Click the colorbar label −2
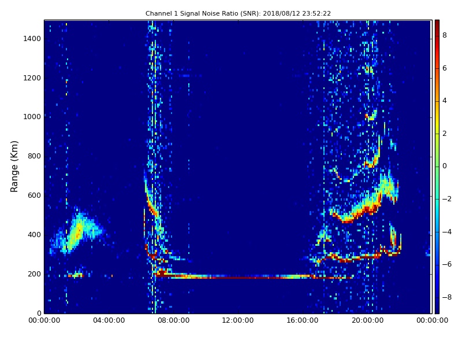The width and height of the screenshot is (462, 347). pyautogui.click(x=447, y=199)
